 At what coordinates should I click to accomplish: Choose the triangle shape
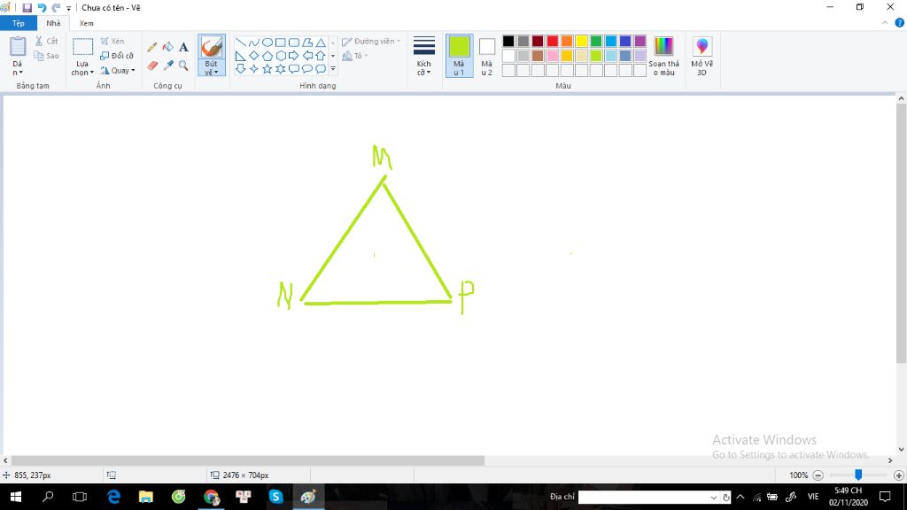coord(321,42)
